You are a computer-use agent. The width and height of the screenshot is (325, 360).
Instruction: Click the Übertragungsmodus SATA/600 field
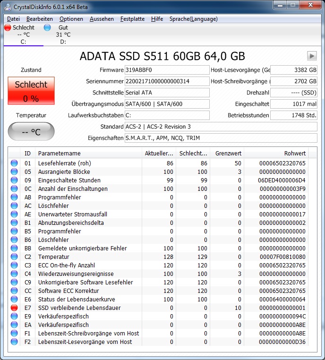pos(167,104)
